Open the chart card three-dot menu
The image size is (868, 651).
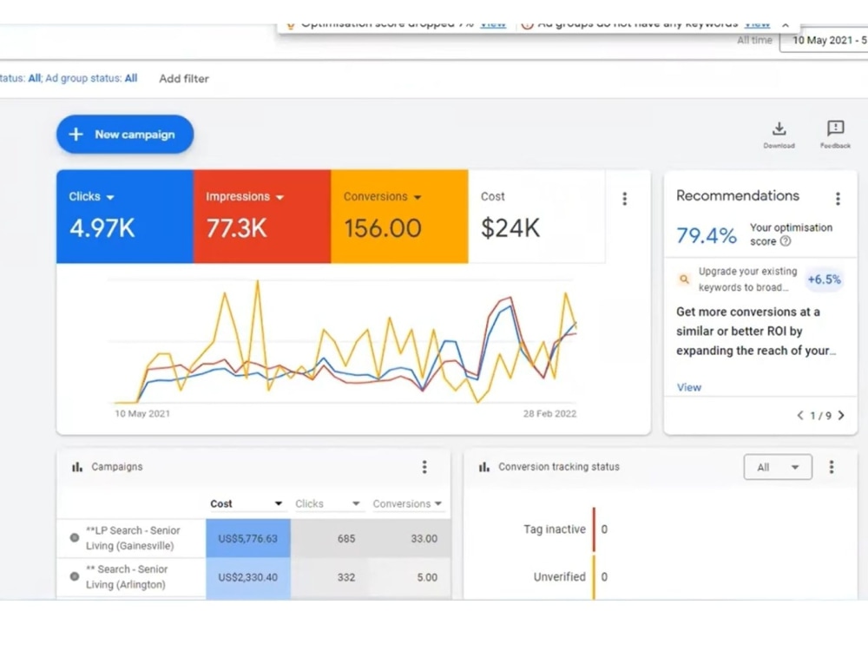pos(624,199)
